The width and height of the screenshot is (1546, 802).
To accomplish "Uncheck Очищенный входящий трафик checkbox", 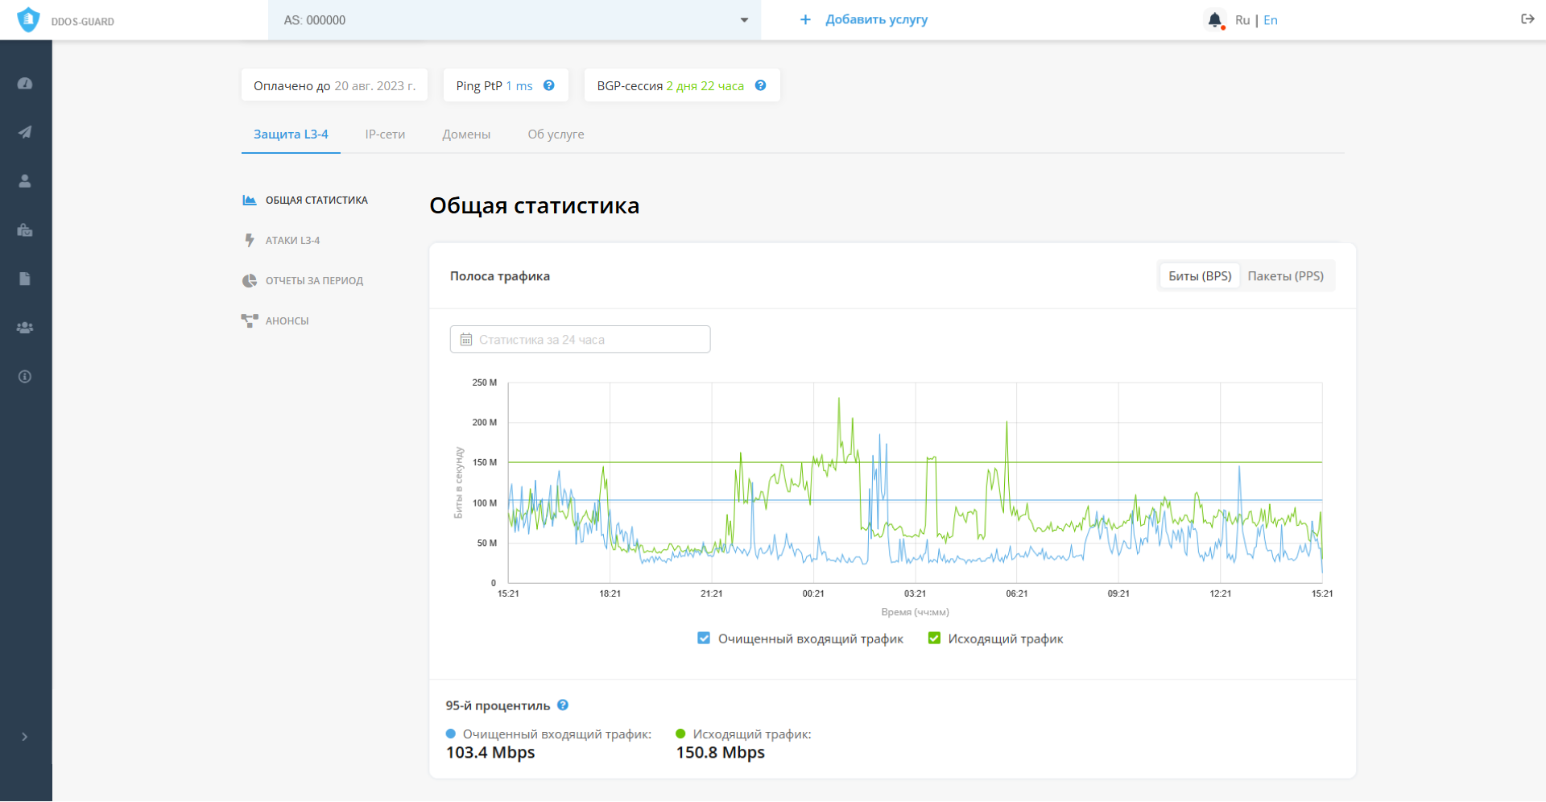I will pyautogui.click(x=704, y=639).
